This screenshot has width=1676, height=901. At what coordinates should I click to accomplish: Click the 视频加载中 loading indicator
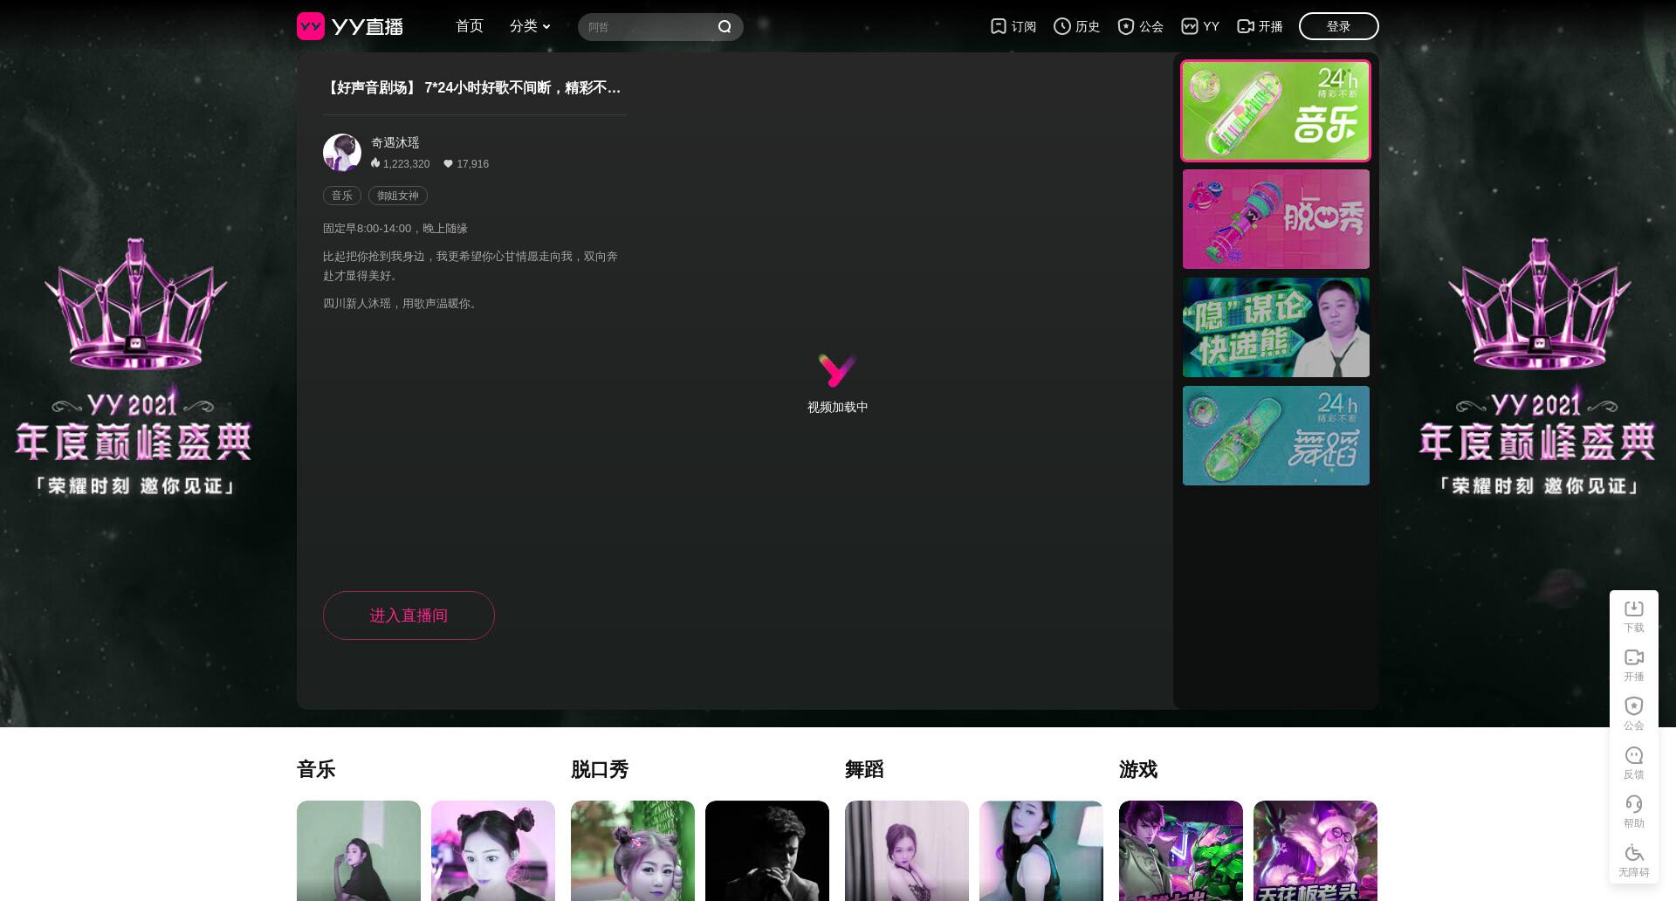[x=837, y=383]
